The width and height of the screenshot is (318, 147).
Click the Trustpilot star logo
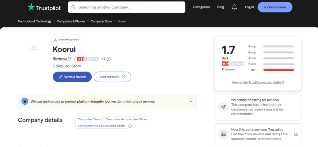click(31, 7)
